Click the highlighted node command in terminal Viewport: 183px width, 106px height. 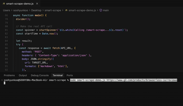[124, 80]
